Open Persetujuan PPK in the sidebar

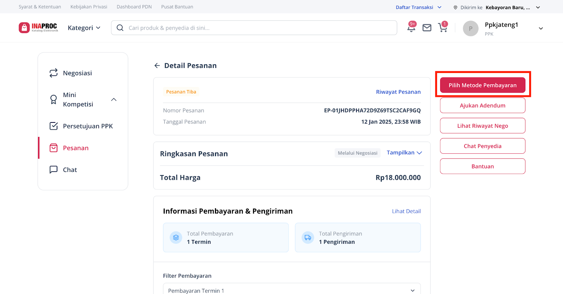[88, 126]
